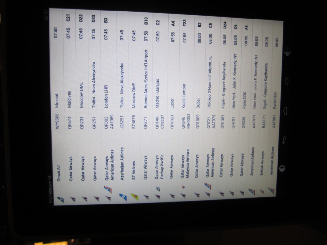Tap gate C2 on the Madrid row
Screen dimensions: 327x245
[158, 23]
